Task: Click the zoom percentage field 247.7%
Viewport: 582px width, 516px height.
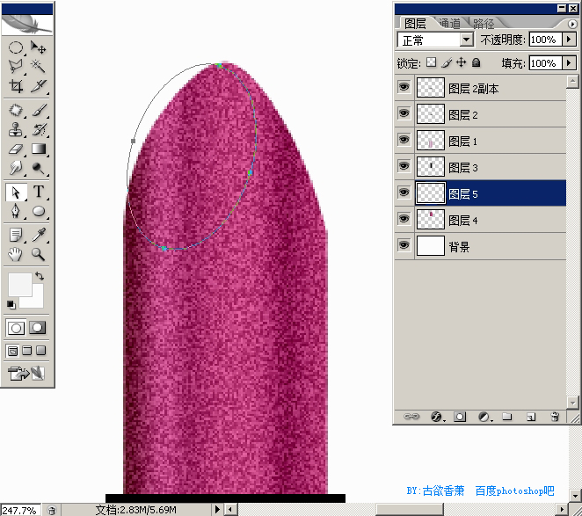Action: (x=20, y=510)
